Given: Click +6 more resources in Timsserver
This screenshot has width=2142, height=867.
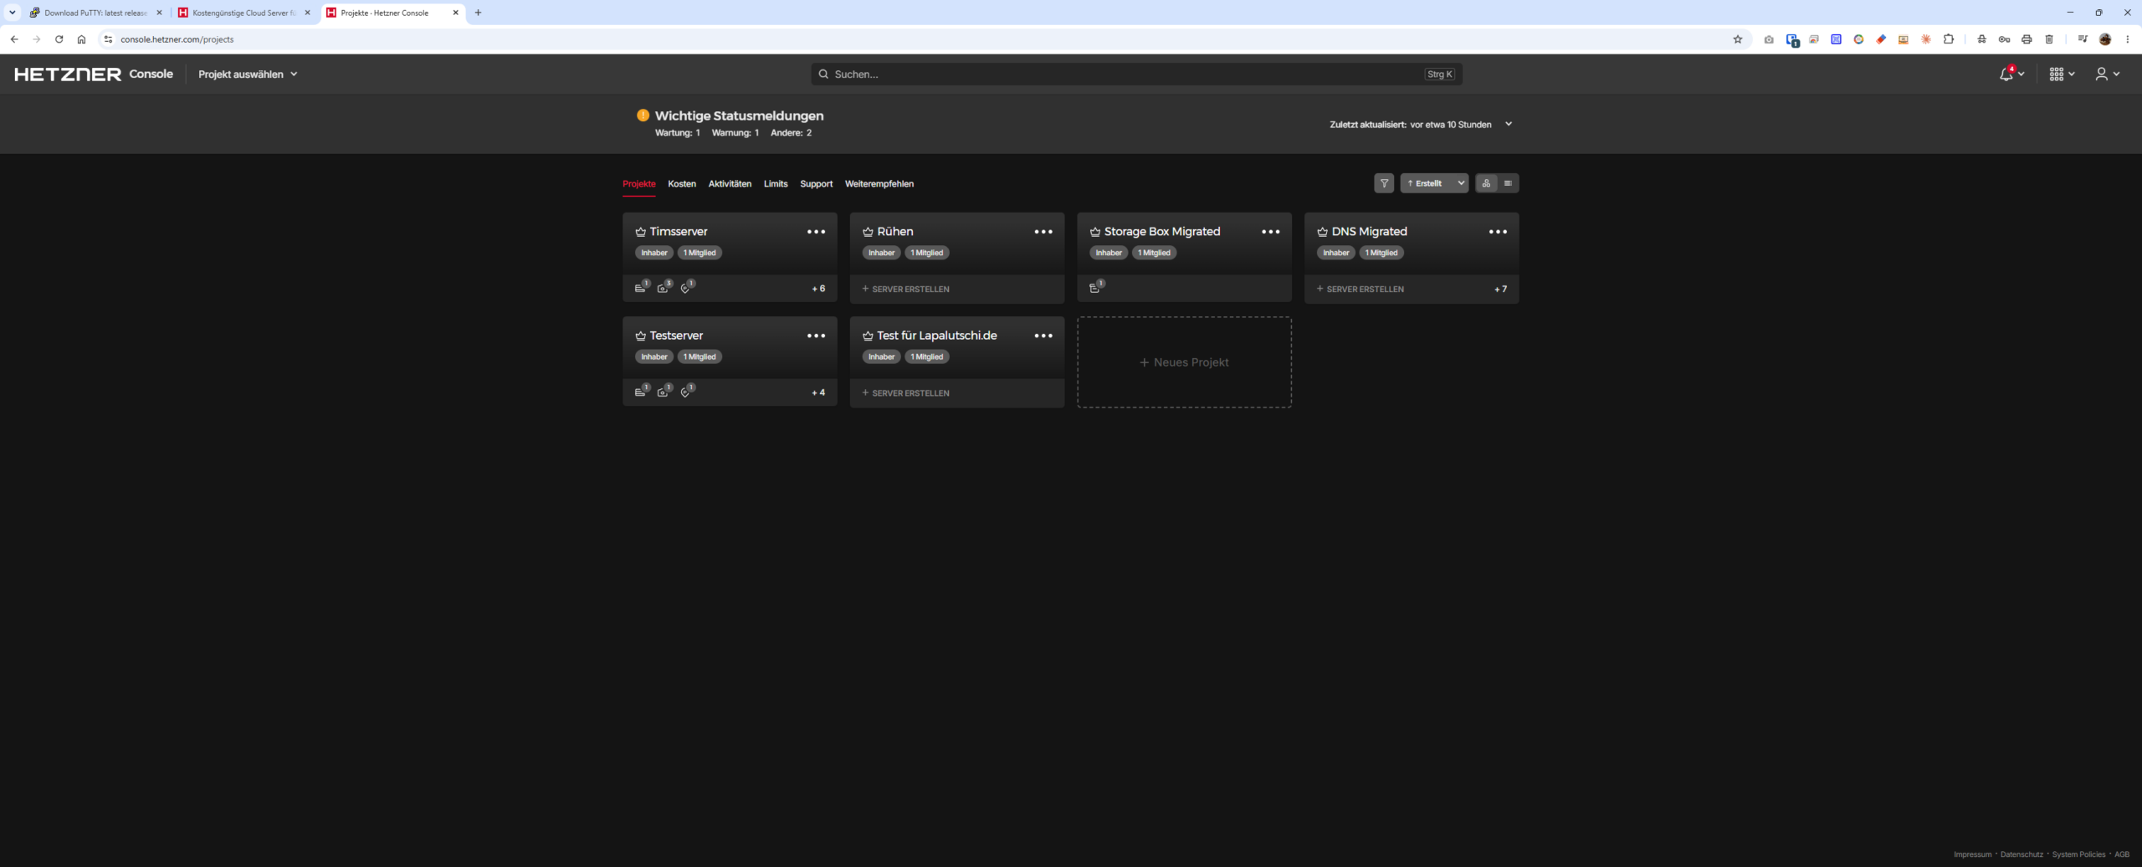Looking at the screenshot, I should tap(818, 289).
